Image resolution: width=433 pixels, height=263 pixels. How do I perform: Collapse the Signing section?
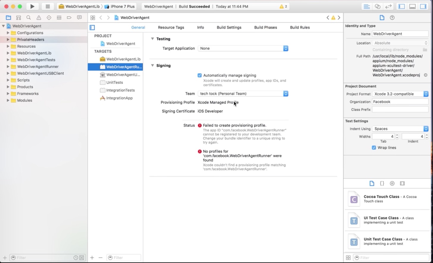[x=152, y=65]
